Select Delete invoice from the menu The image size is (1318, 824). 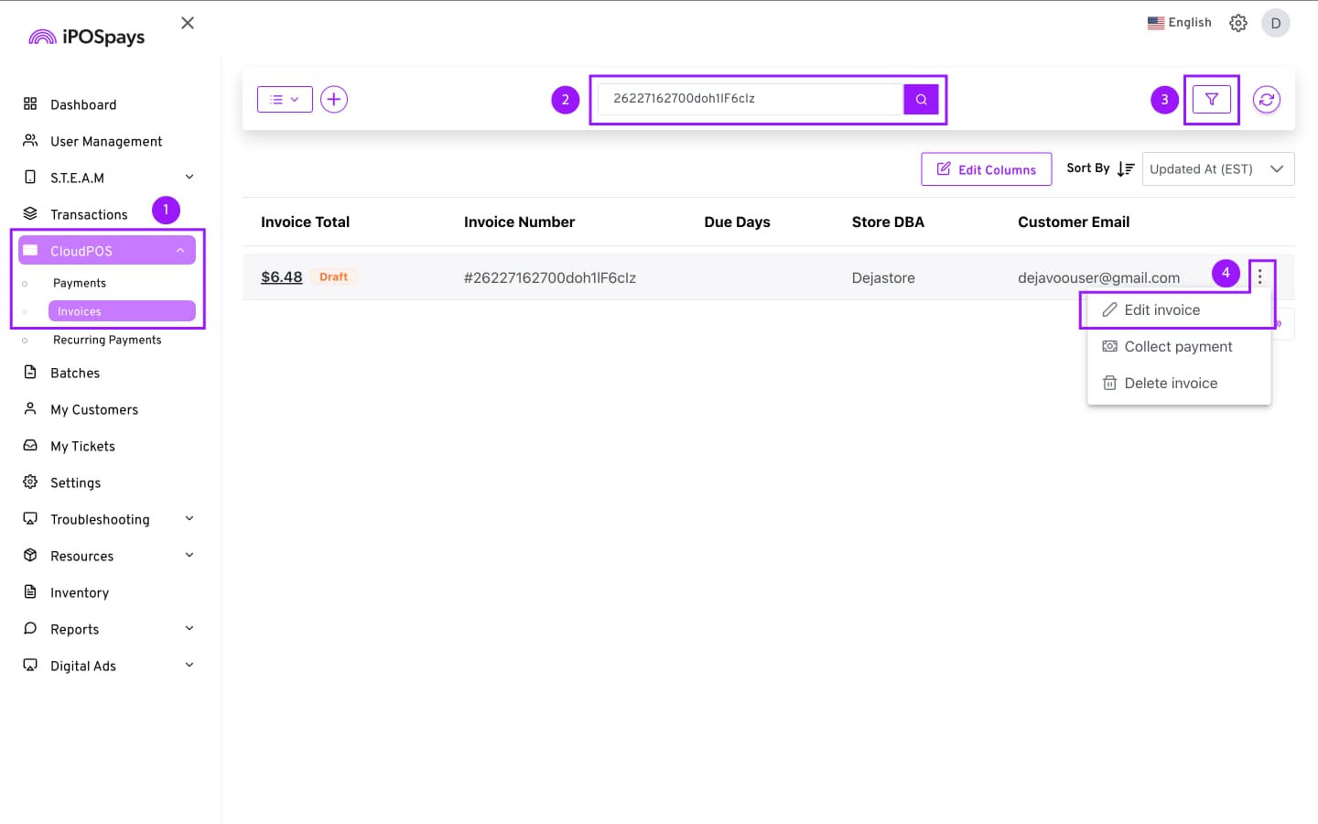tap(1170, 384)
